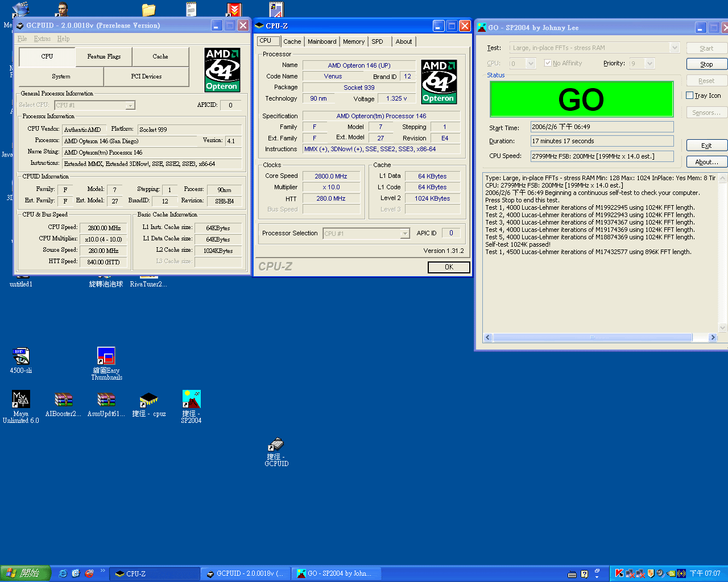
Task: Click the folder icon at top of desktop
Action: (148, 10)
